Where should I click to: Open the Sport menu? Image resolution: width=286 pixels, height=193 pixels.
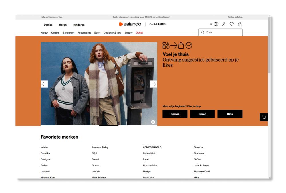point(97,33)
